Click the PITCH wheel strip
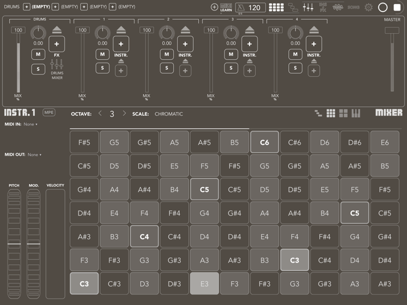The width and height of the screenshot is (407, 305). (14, 244)
